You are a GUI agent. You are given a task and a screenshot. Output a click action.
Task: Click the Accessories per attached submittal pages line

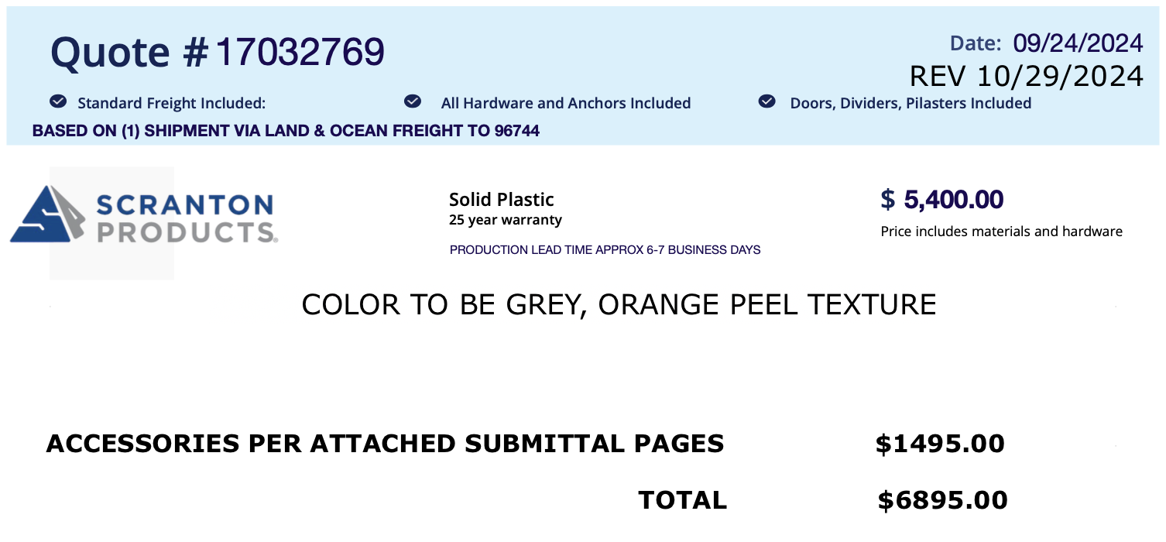point(385,444)
